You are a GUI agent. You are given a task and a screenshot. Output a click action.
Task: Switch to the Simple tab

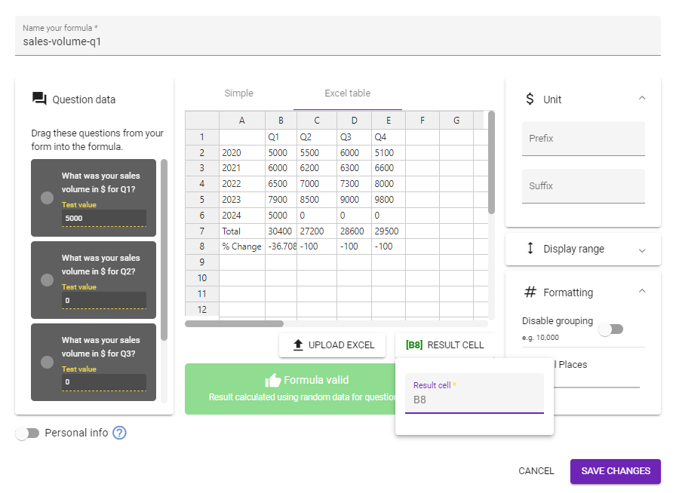(239, 93)
